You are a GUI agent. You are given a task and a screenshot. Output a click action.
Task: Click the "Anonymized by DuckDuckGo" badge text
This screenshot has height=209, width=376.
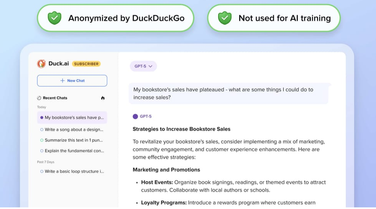coord(126,18)
